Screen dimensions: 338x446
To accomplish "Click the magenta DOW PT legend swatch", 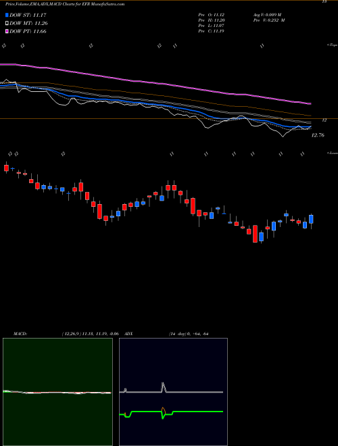I will pos(7,31).
